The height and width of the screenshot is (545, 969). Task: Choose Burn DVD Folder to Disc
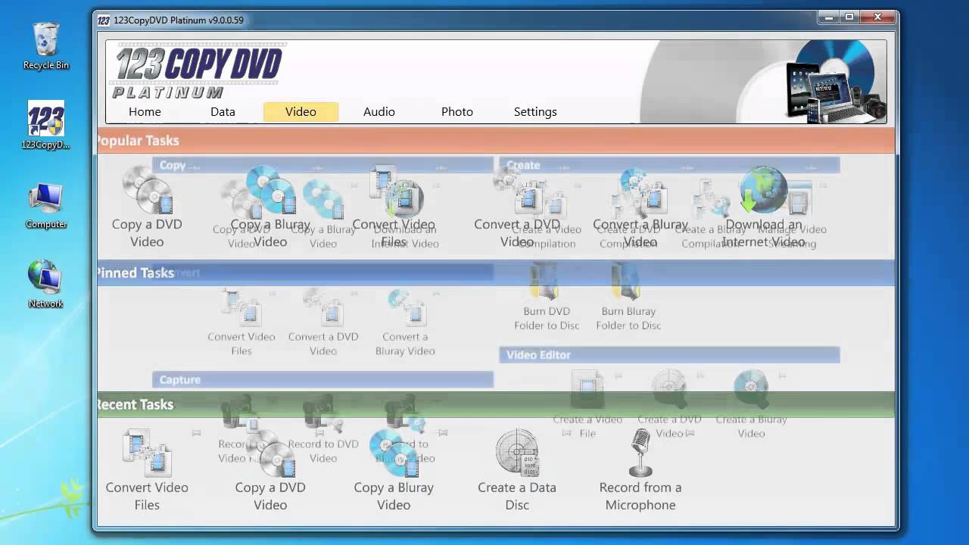tap(547, 297)
